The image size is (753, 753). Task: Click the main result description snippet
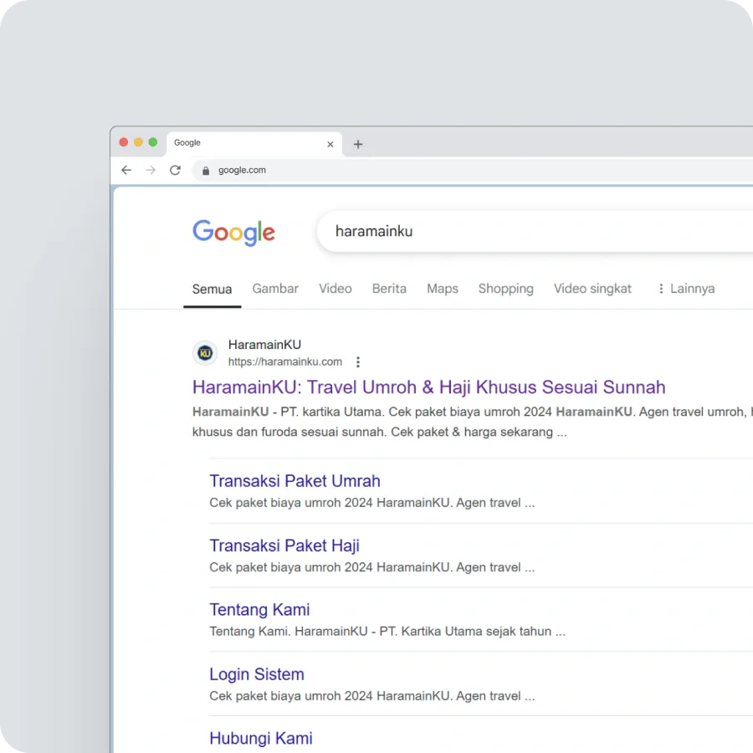472,423
